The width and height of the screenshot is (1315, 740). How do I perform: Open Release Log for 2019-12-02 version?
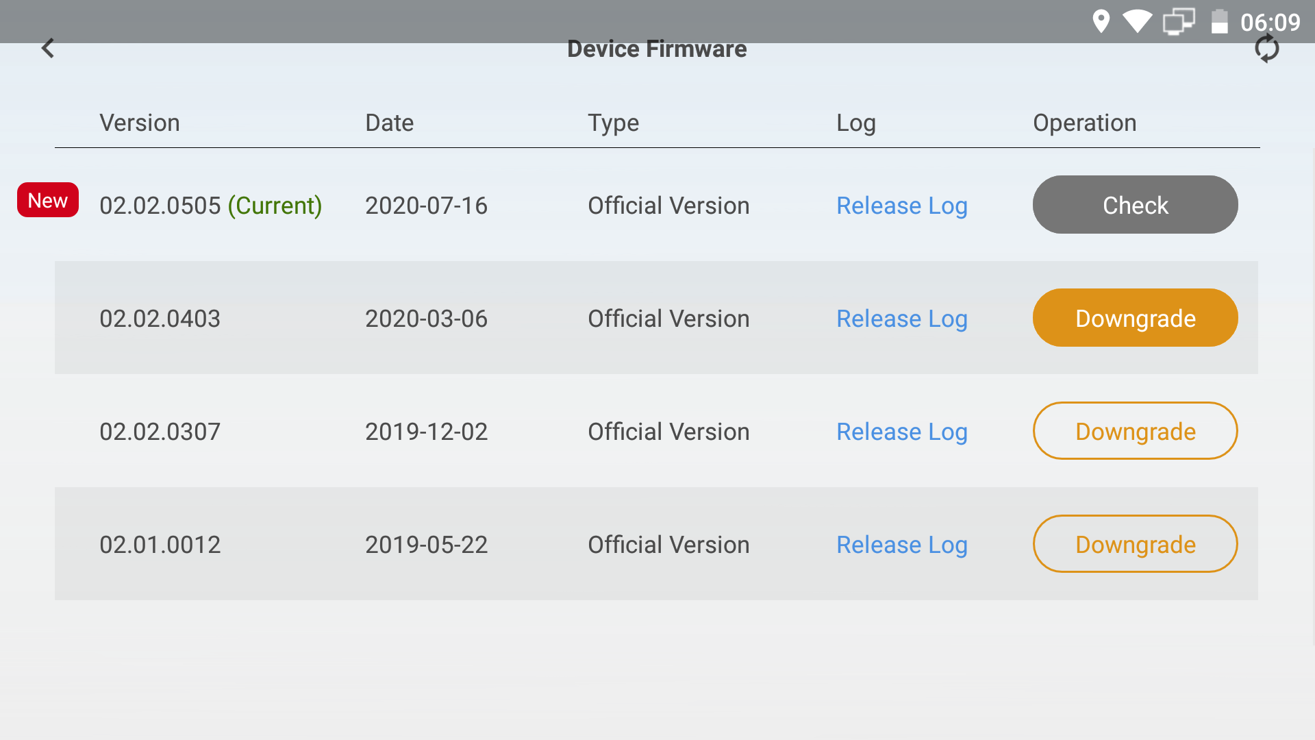pos(902,432)
